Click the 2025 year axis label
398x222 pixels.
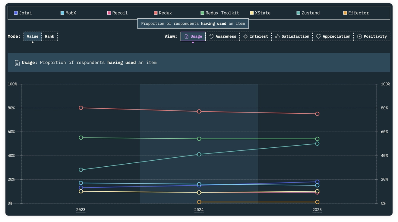(x=317, y=210)
